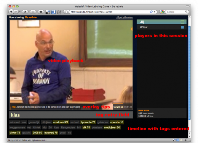Click the 'liposuctie 75' scored tag

(x=88, y=122)
